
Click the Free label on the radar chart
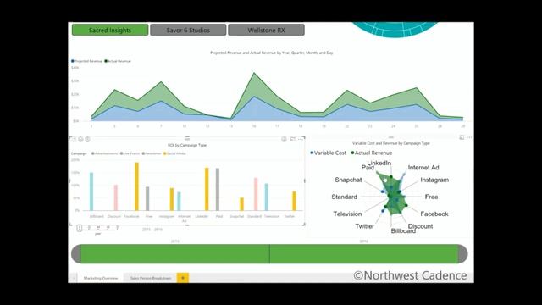(431, 197)
